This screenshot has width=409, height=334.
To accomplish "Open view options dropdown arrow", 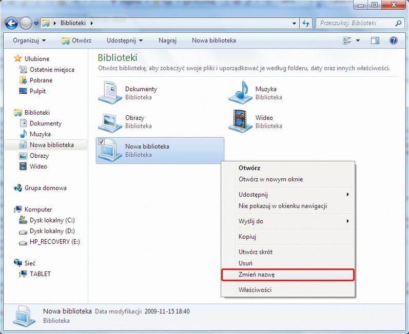I will [358, 40].
